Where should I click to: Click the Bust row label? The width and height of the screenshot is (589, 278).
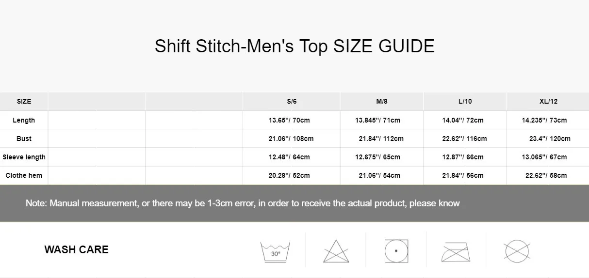point(24,139)
